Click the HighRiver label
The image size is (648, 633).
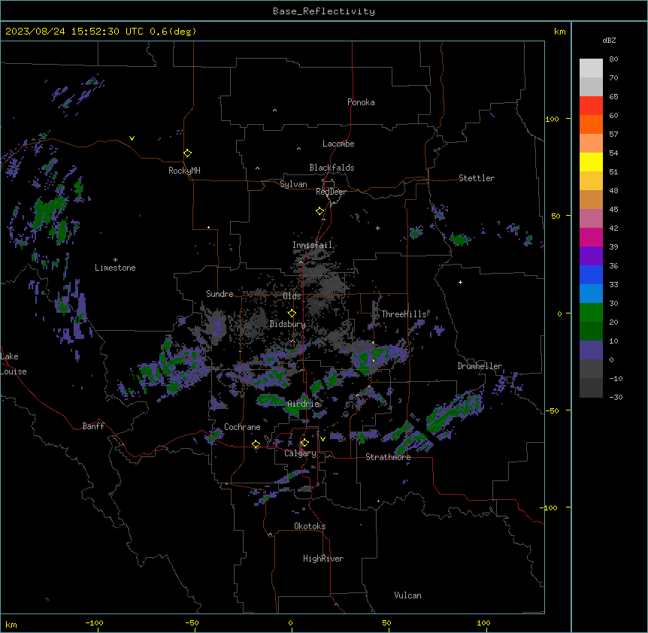(323, 559)
